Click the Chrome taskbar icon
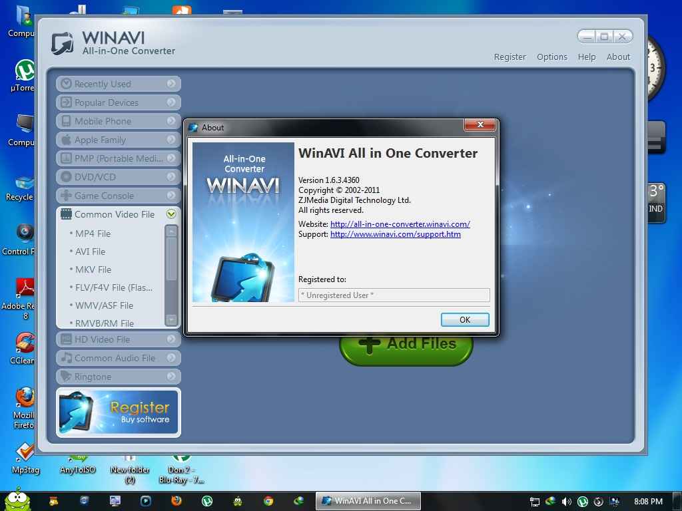 pos(268,501)
